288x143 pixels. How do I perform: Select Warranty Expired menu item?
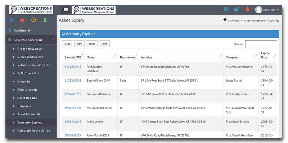(x=30, y=123)
